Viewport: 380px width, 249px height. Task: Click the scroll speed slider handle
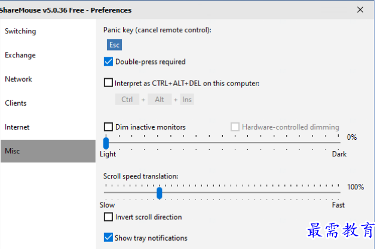[x=159, y=193]
